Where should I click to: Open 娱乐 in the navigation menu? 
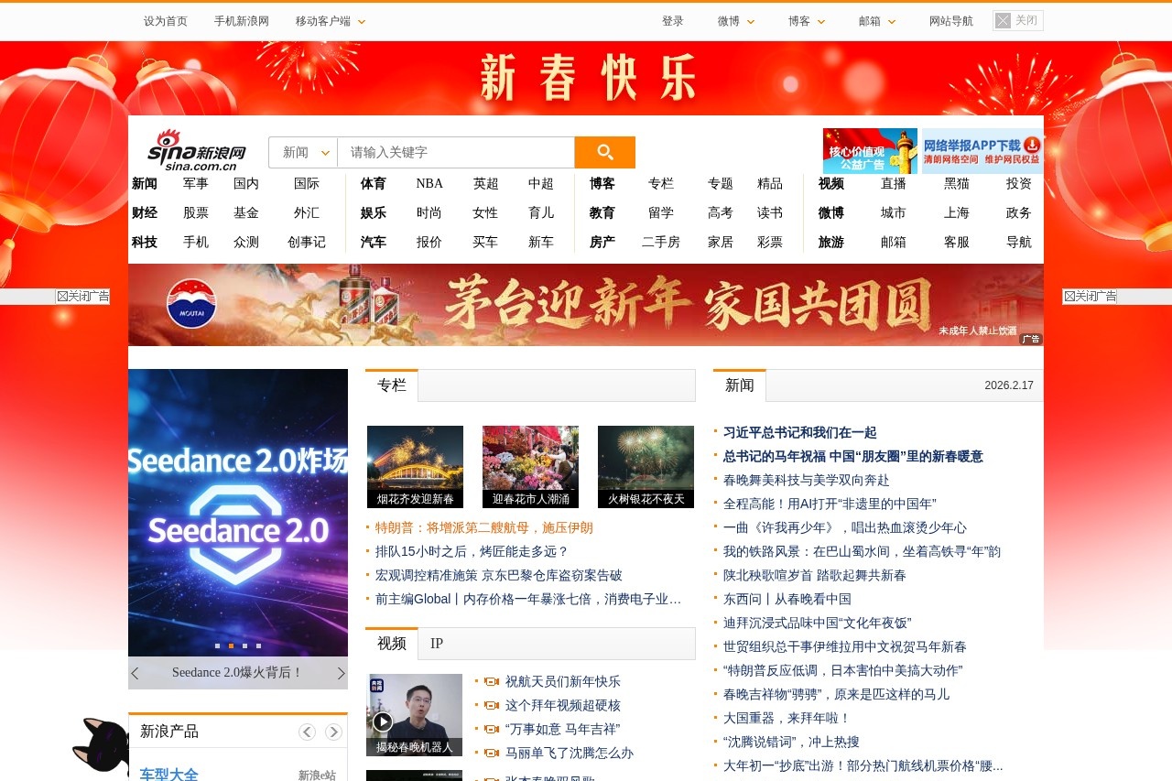point(374,212)
